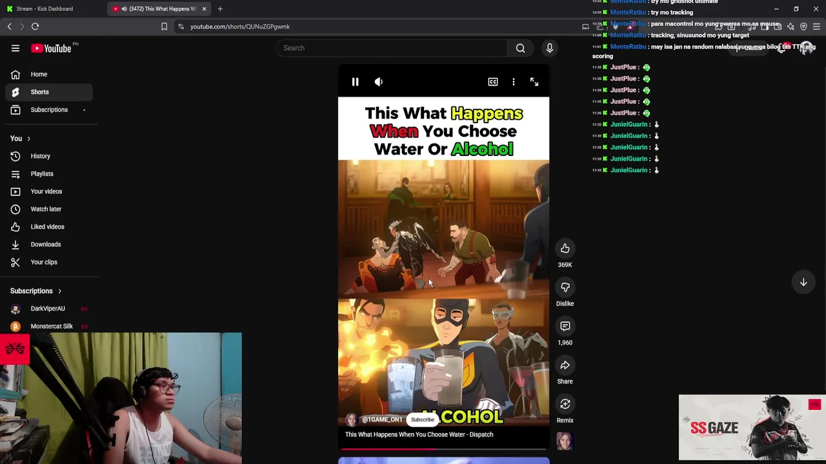The width and height of the screenshot is (826, 464).
Task: Toggle closed captions on the Short
Action: 493,82
